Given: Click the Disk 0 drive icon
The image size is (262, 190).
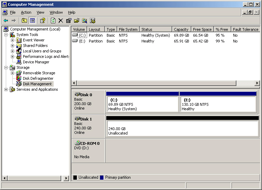Looking at the screenshot, I should (77, 94).
